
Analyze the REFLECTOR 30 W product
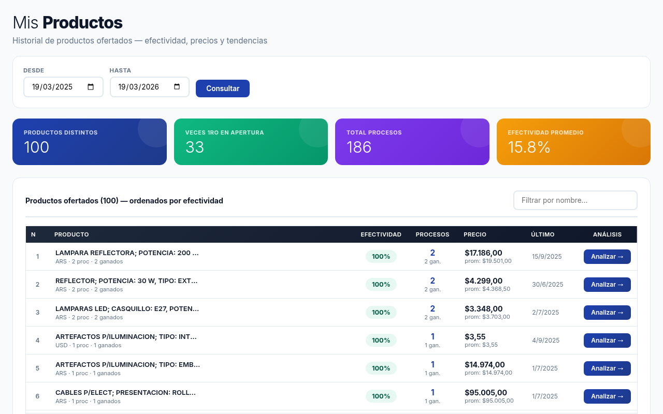(607, 285)
